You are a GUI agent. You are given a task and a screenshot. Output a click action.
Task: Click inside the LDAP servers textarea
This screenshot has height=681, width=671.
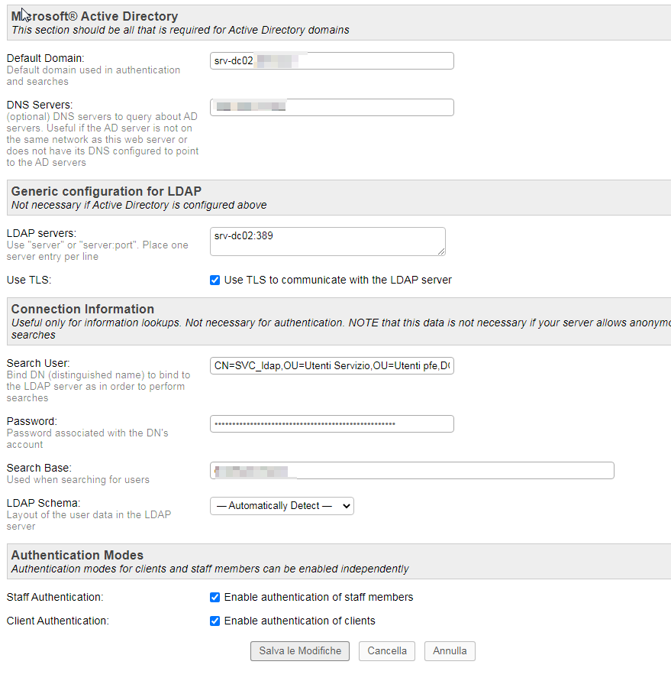click(x=327, y=241)
